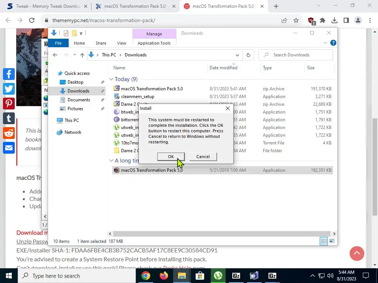Select the macOS Transformation Pack zip archive

(x=222, y=88)
